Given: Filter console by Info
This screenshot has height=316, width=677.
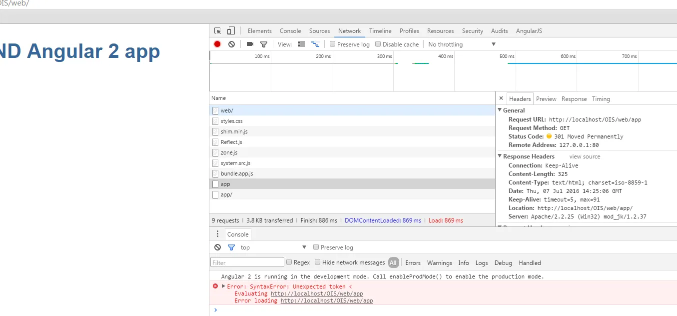Looking at the screenshot, I should coord(464,262).
